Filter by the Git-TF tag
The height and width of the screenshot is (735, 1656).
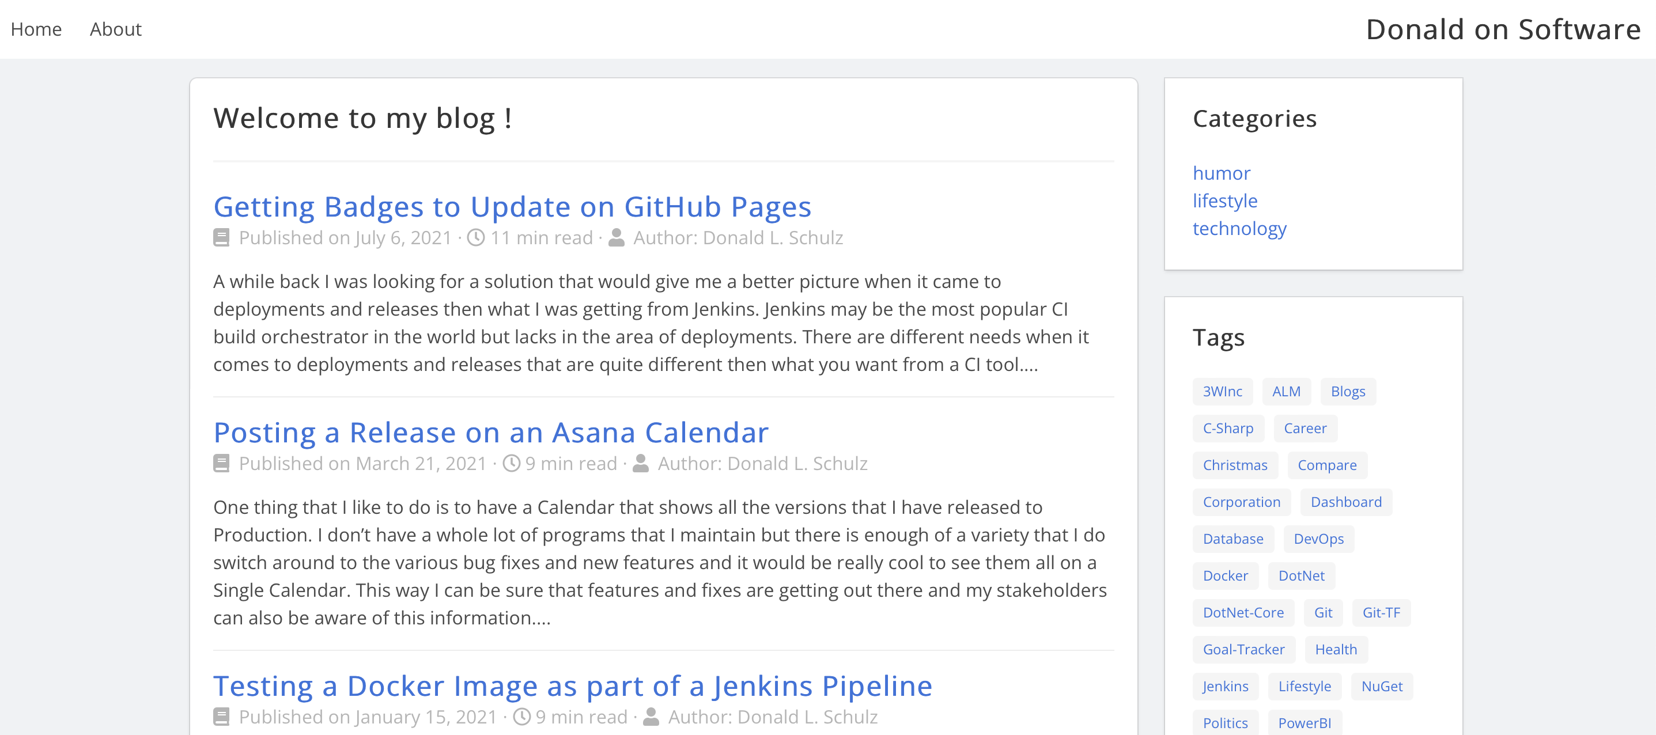click(1381, 612)
